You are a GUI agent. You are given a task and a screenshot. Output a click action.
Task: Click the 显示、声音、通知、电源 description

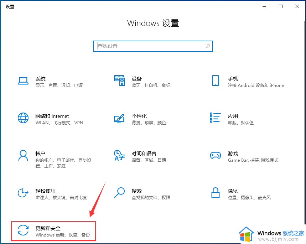59,85
